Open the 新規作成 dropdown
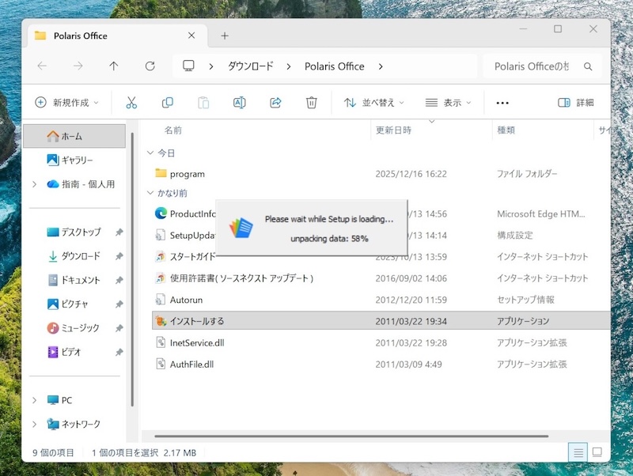This screenshot has width=633, height=476. (x=67, y=103)
